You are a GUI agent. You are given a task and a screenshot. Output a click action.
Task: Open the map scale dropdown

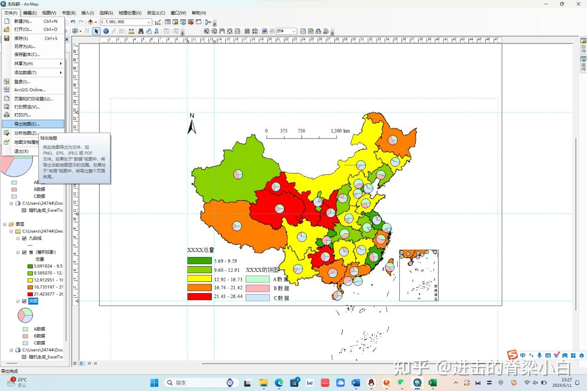click(x=148, y=22)
